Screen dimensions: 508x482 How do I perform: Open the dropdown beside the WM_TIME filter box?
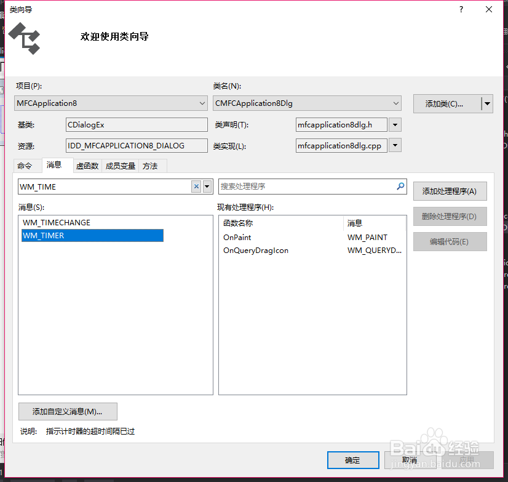207,186
